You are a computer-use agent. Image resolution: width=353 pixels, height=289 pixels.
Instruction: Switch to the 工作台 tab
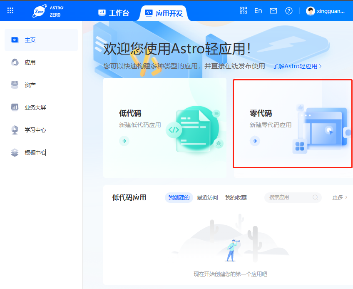(114, 13)
